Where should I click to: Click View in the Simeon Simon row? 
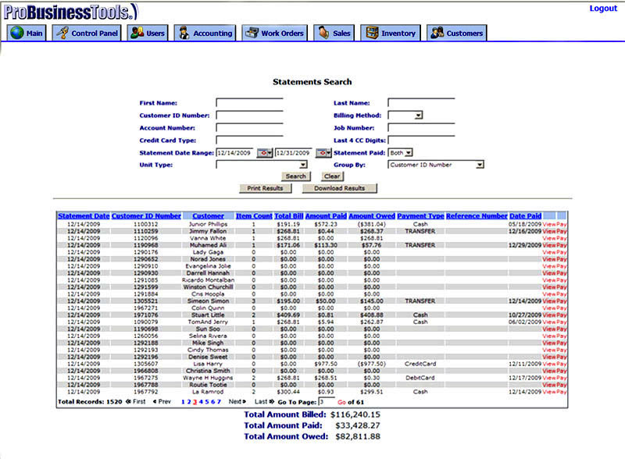point(549,301)
